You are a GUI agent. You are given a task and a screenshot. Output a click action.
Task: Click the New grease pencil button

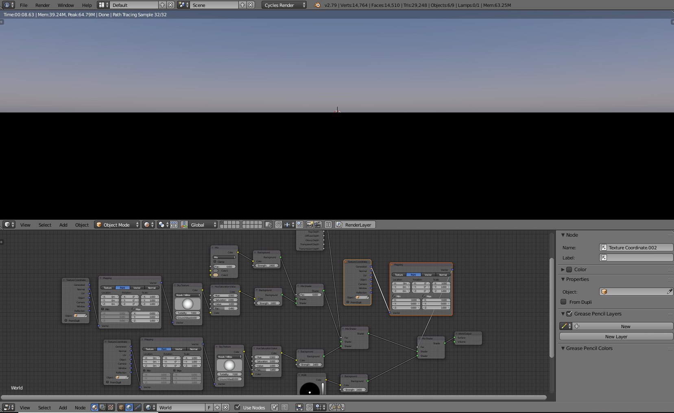[x=625, y=326]
